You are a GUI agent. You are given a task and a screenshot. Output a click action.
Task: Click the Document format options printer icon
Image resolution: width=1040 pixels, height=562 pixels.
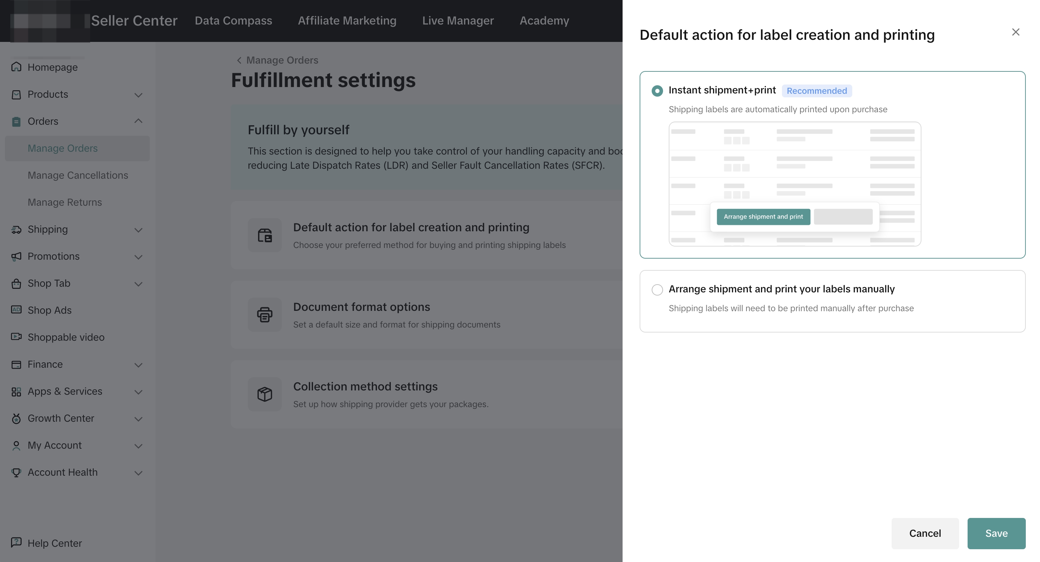pyautogui.click(x=265, y=315)
